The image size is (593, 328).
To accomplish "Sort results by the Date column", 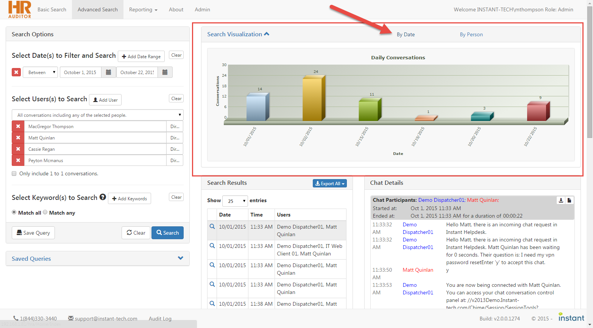I will 232,215.
